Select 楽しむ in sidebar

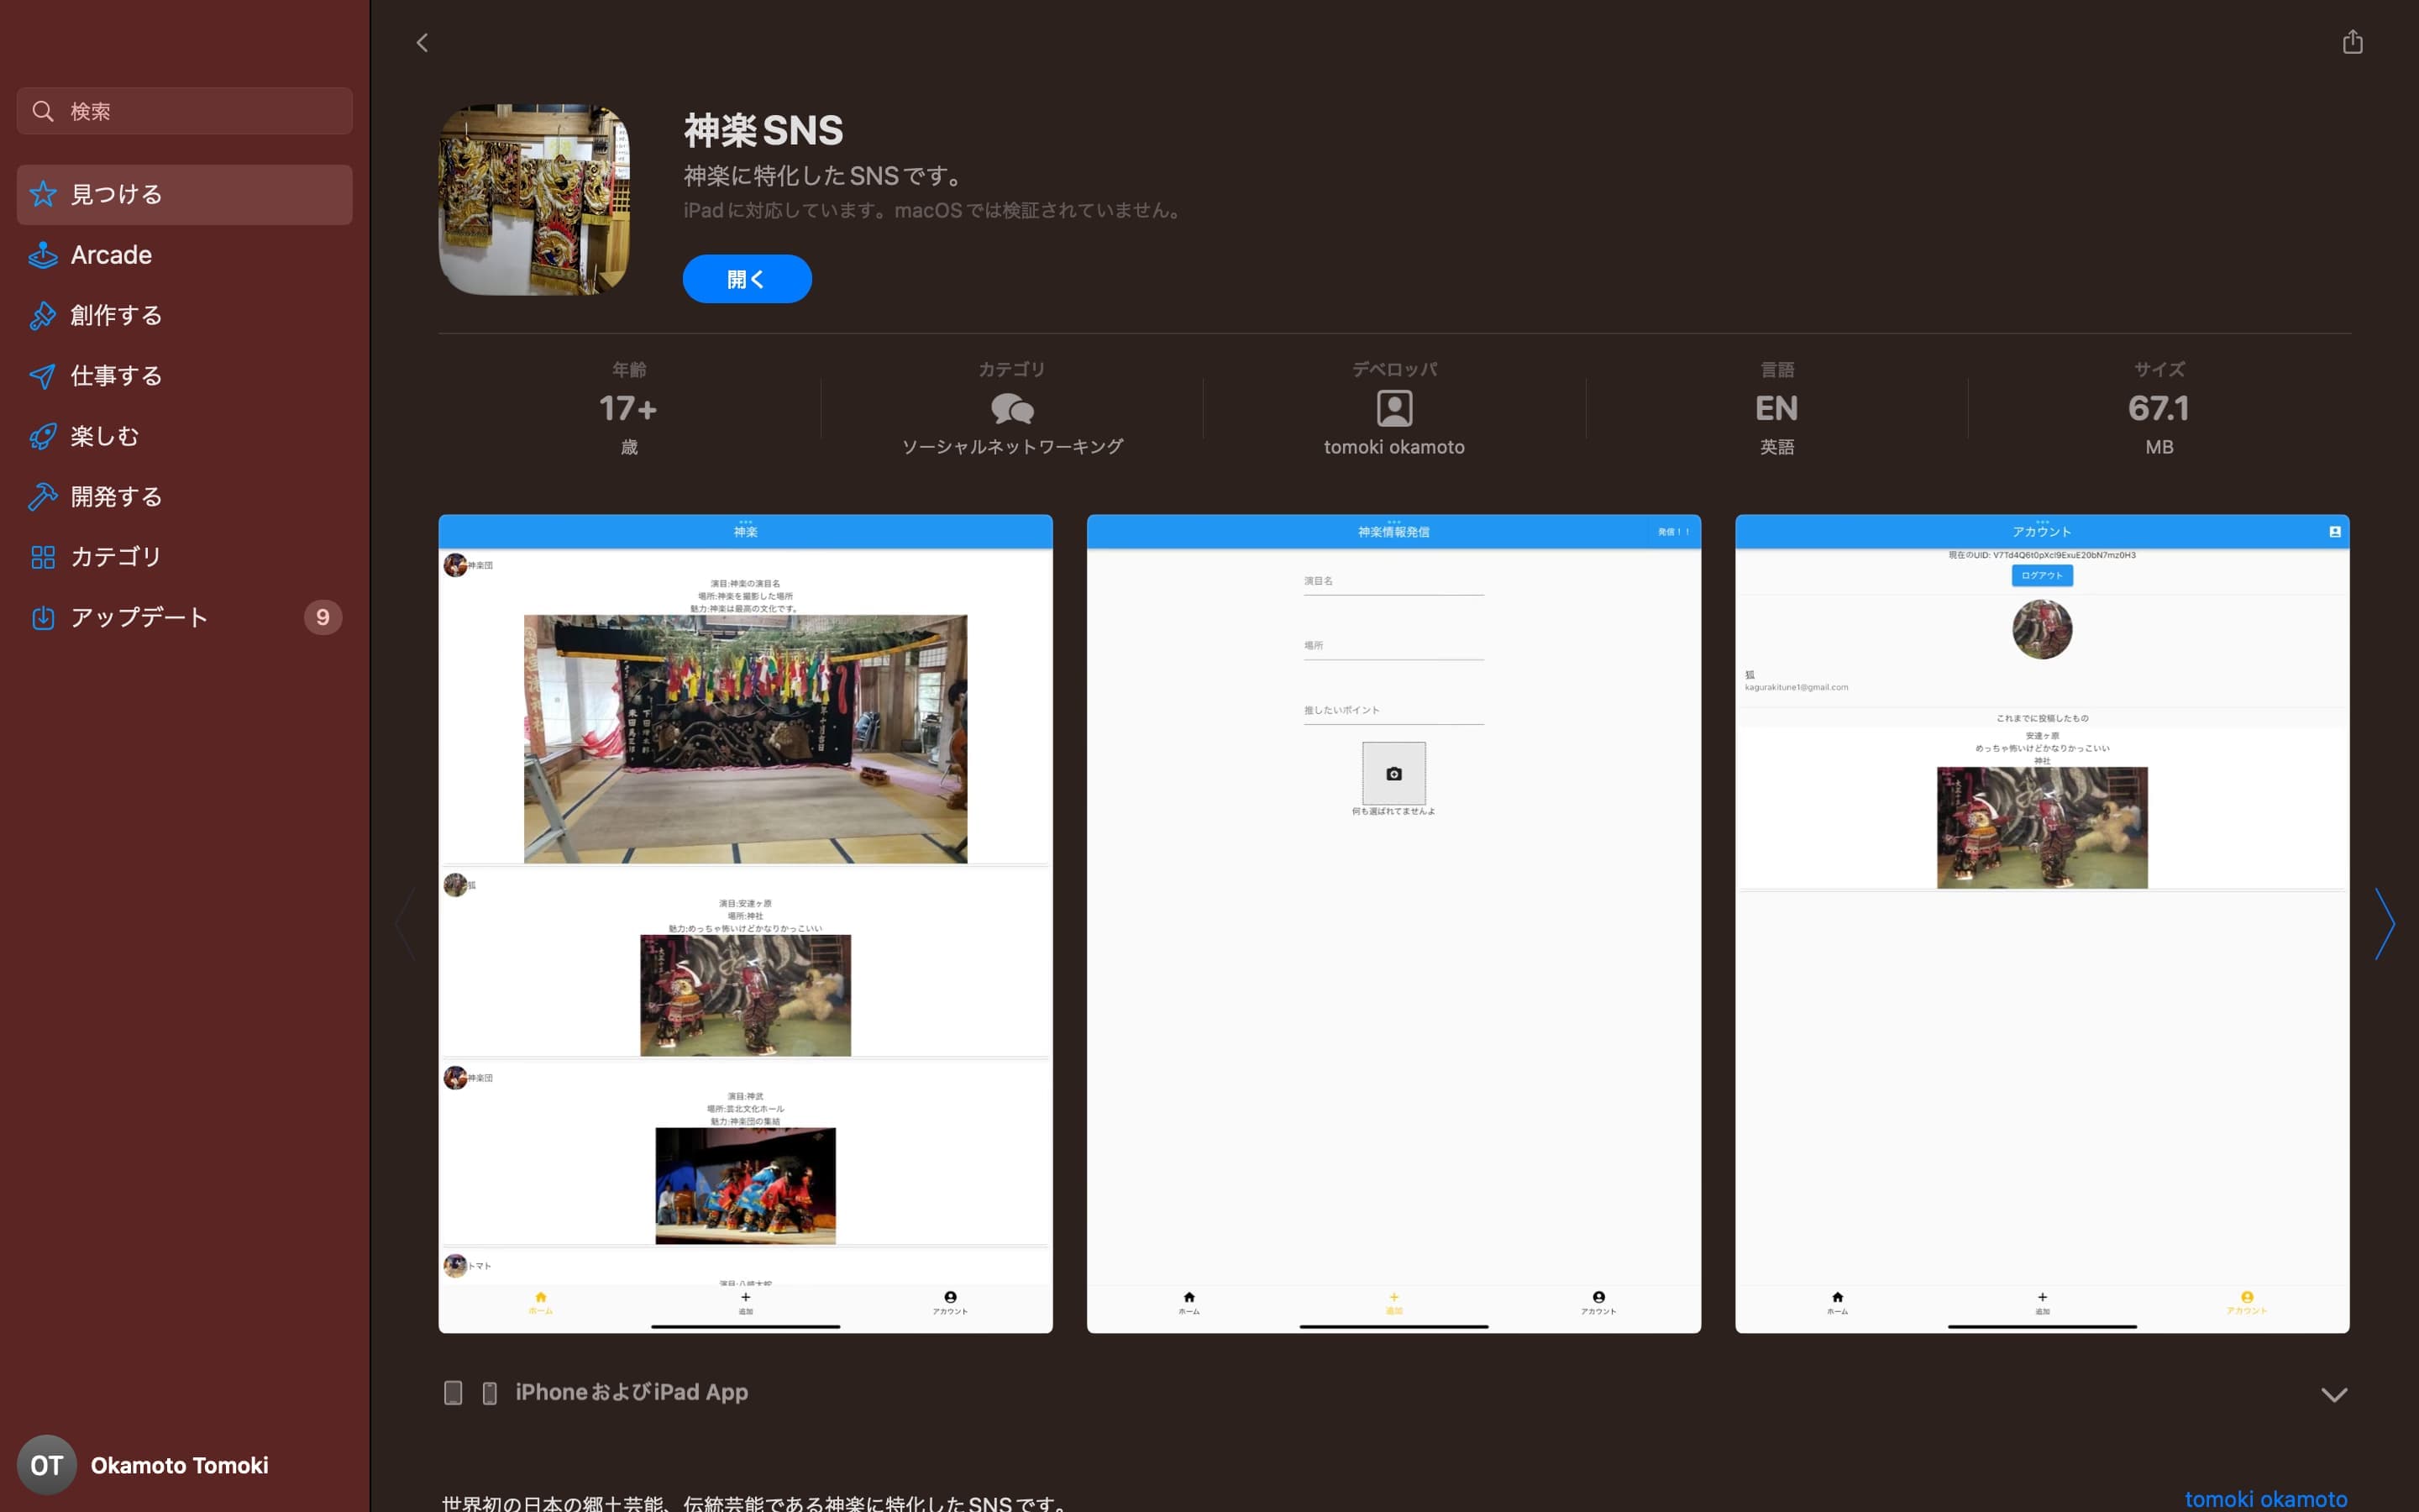coord(185,436)
